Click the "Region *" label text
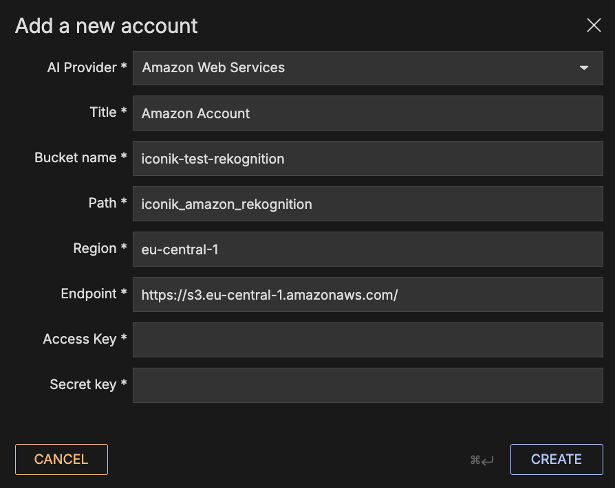This screenshot has height=488, width=615. tap(100, 249)
